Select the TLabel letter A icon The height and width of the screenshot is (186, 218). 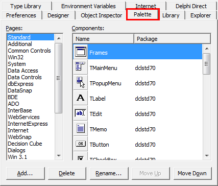pos(81,98)
